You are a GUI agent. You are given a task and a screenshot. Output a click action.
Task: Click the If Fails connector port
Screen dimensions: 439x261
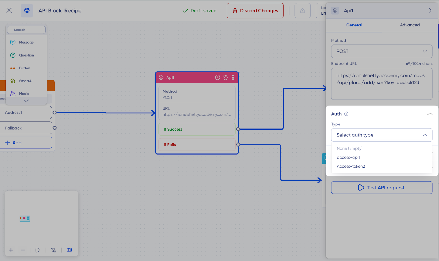point(238,144)
